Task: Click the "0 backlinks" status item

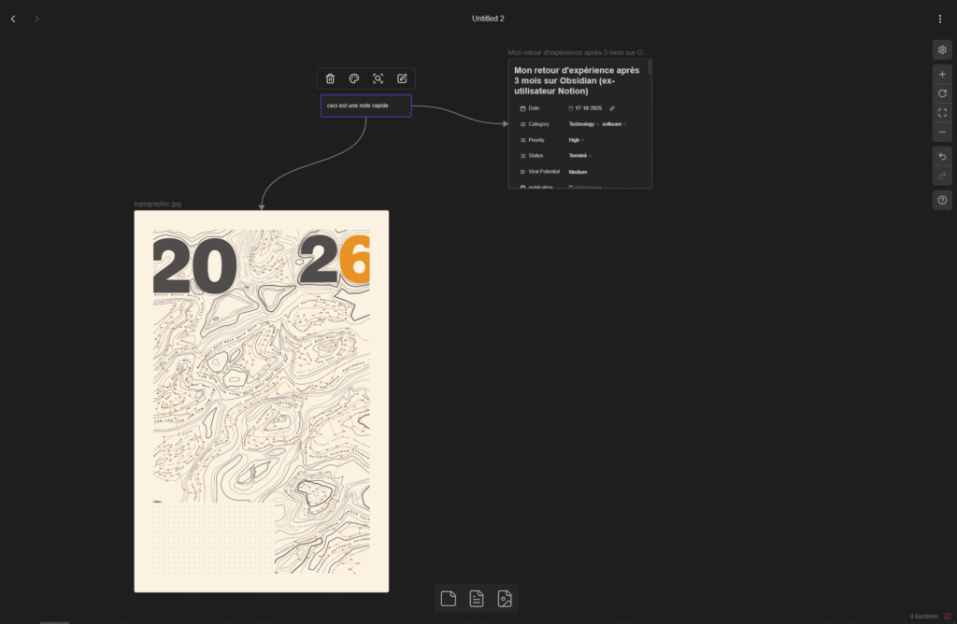Action: (922, 617)
